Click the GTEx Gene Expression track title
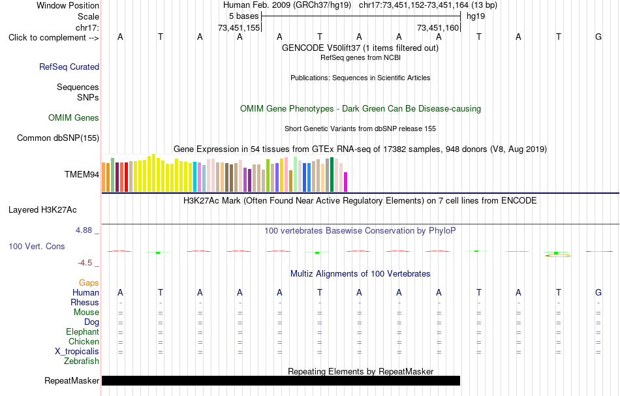Image resolution: width=620 pixels, height=396 pixels. tap(360, 149)
